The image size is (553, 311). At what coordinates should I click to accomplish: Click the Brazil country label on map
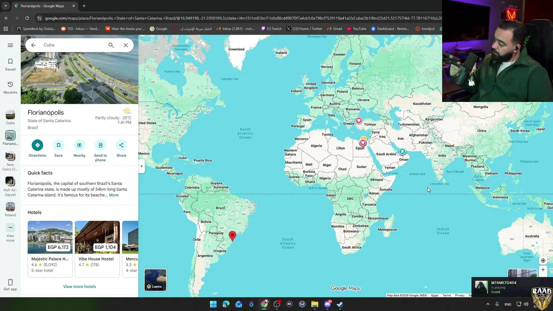[220, 208]
